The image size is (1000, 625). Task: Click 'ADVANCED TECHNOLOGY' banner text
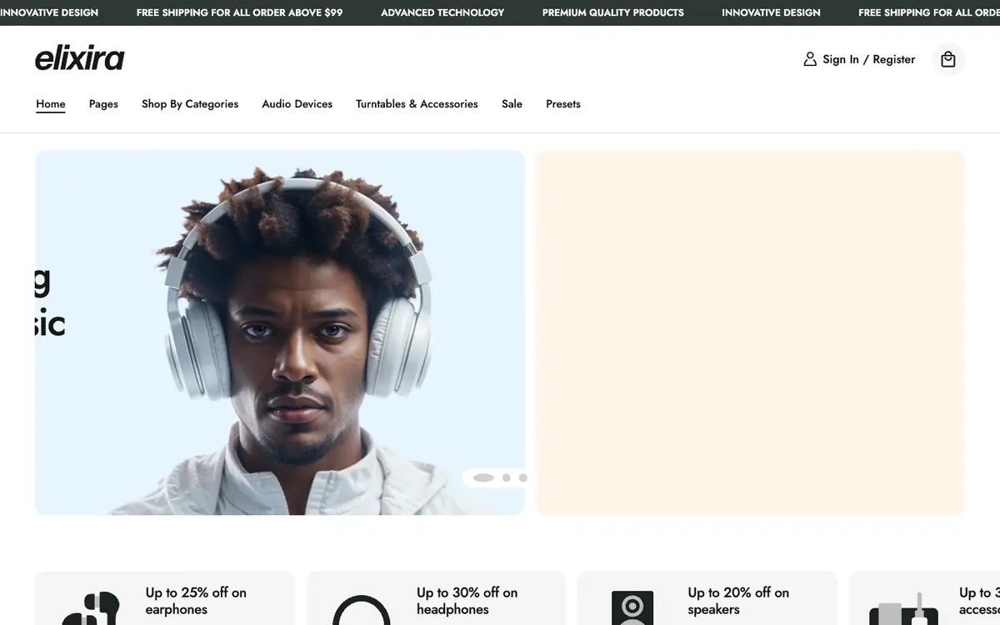pyautogui.click(x=442, y=12)
